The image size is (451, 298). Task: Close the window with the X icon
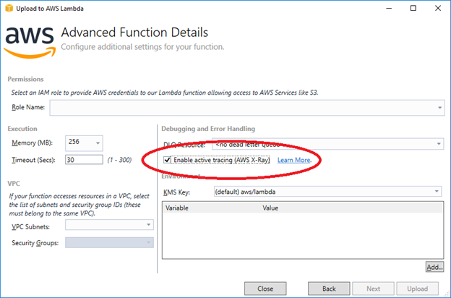tap(438, 8)
